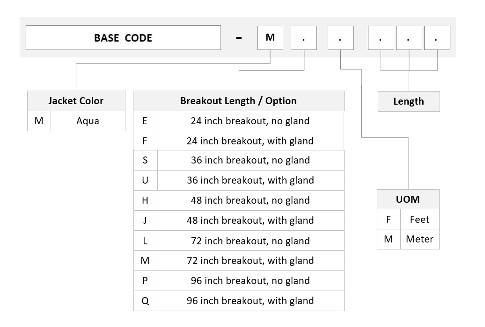Select code H 48 inch no gland
This screenshot has height=327, width=485.
239,200
